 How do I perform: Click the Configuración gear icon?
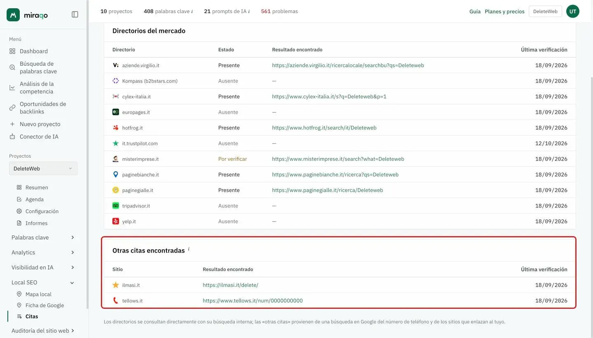[19, 211]
